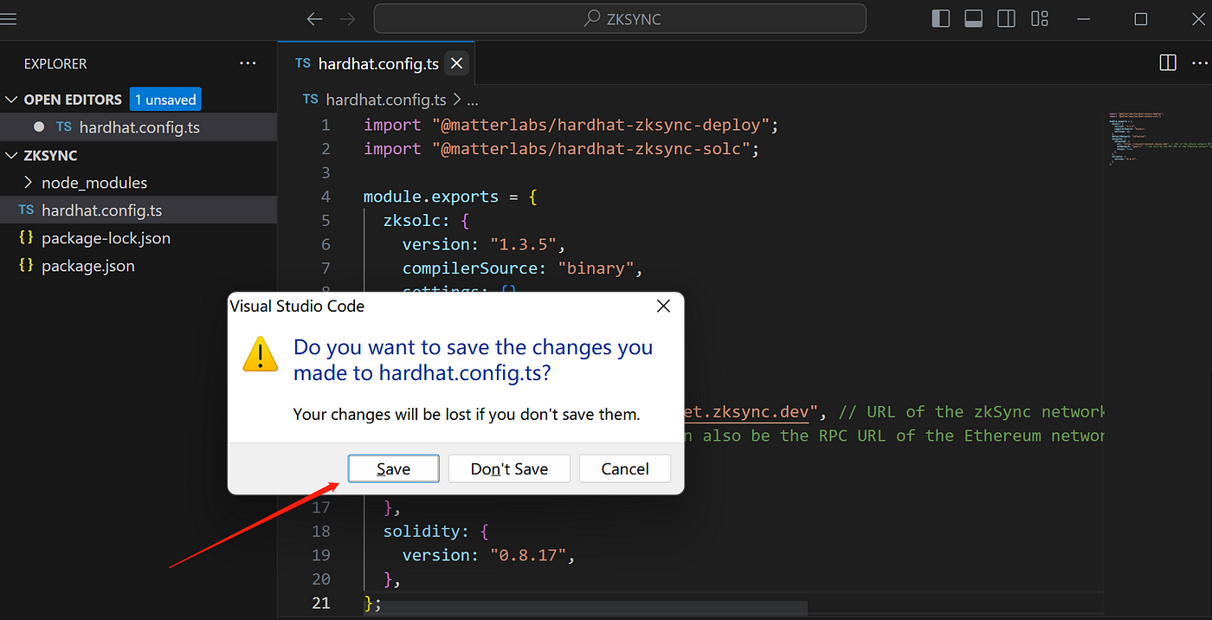Click the "0.8.17" version string
The image size is (1212, 620).
coord(528,555)
